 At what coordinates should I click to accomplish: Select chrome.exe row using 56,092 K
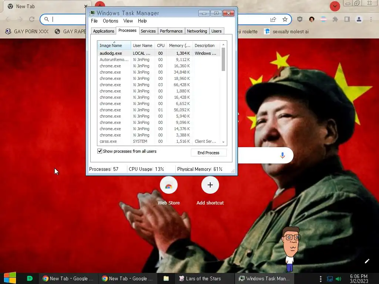pyautogui.click(x=159, y=110)
